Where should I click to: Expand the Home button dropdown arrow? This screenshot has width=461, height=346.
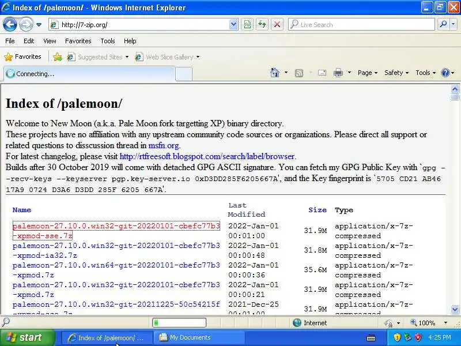pyautogui.click(x=286, y=73)
